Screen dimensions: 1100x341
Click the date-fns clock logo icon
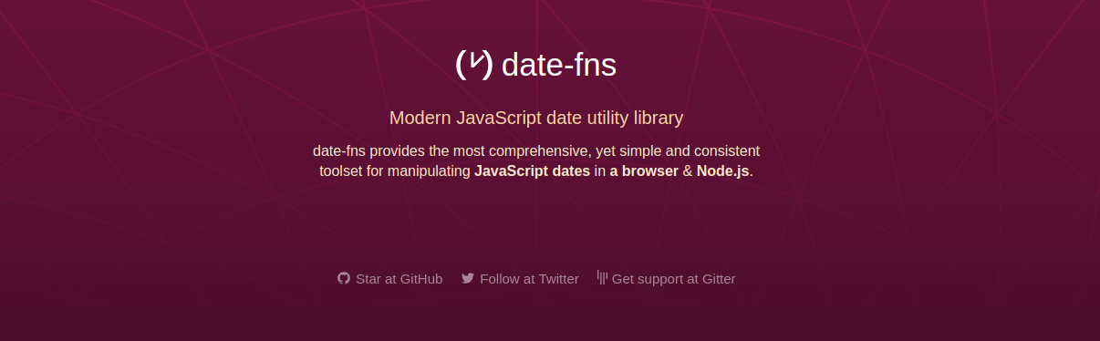click(474, 64)
